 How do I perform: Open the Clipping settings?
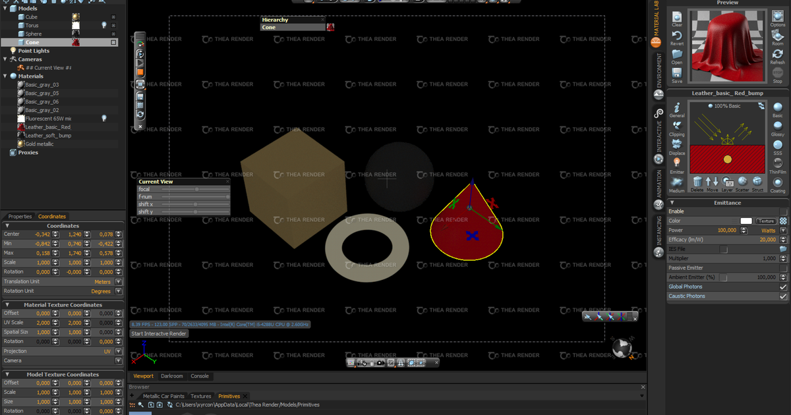coord(677,128)
